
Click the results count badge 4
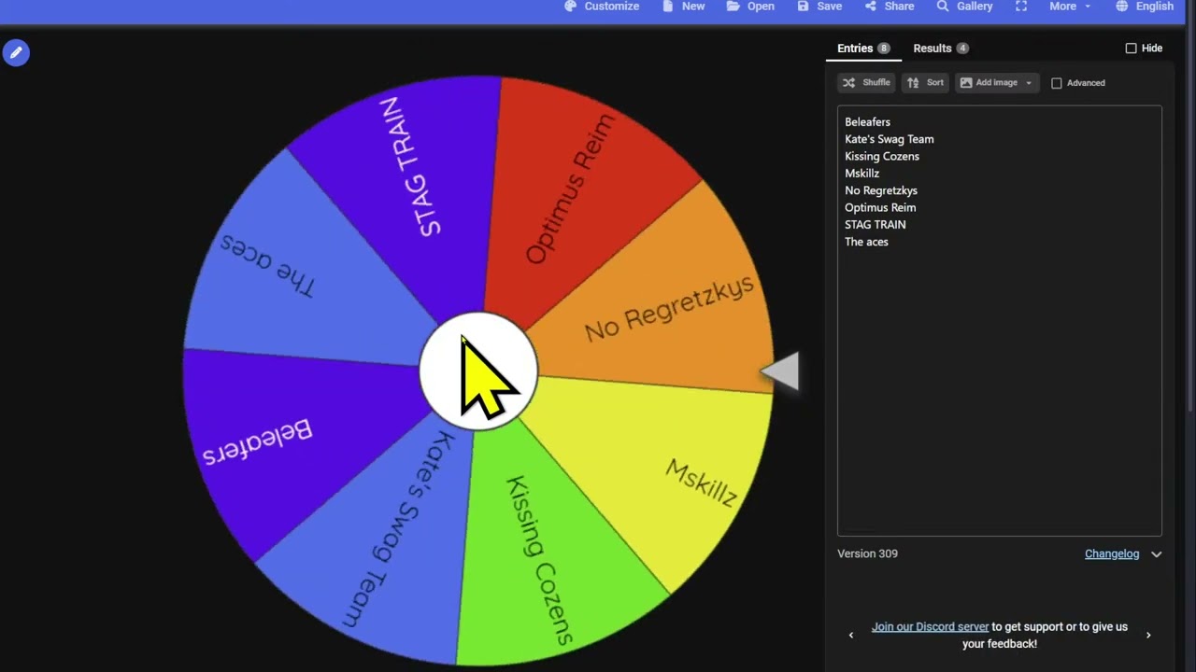coord(962,49)
